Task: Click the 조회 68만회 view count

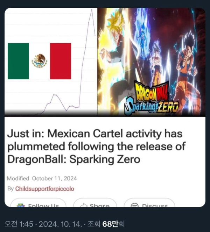Action: (x=106, y=224)
